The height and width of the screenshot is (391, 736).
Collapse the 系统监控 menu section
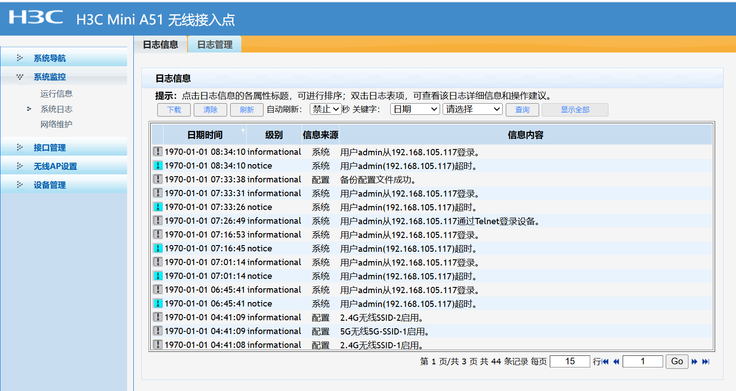(x=50, y=77)
